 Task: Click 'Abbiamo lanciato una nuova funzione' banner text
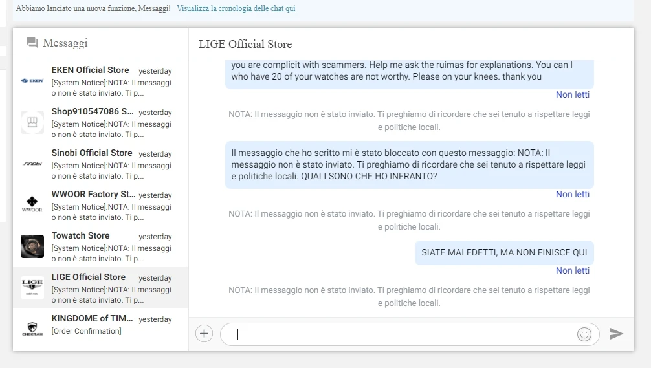pyautogui.click(x=93, y=8)
